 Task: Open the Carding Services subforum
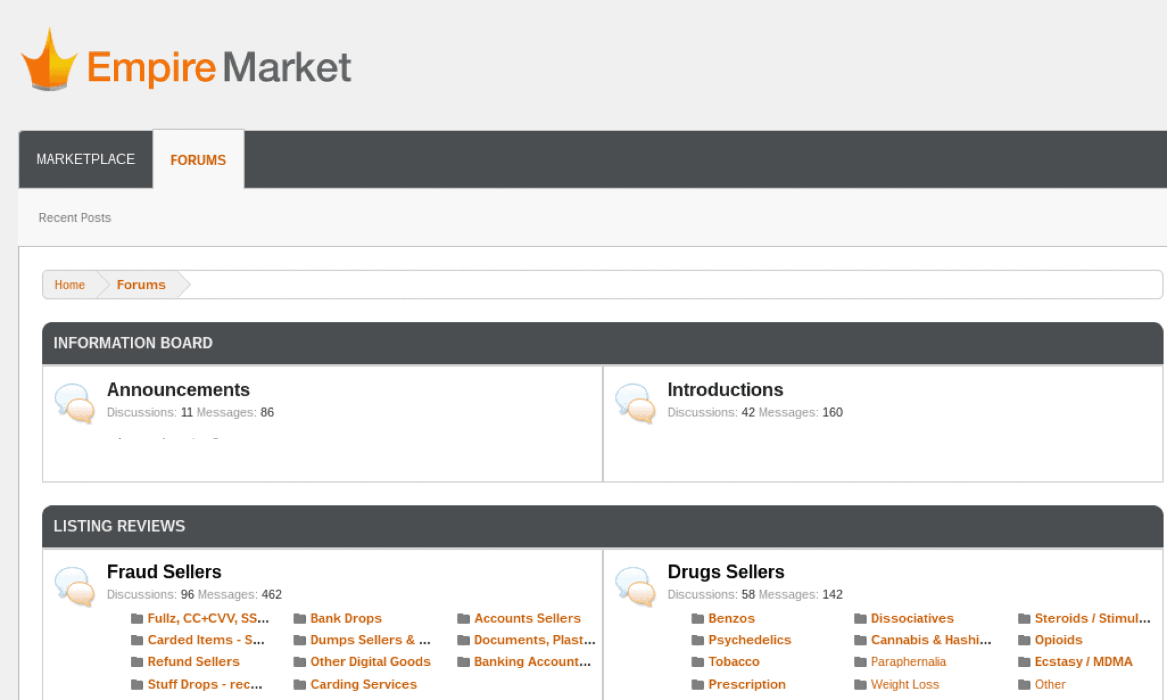(x=363, y=684)
